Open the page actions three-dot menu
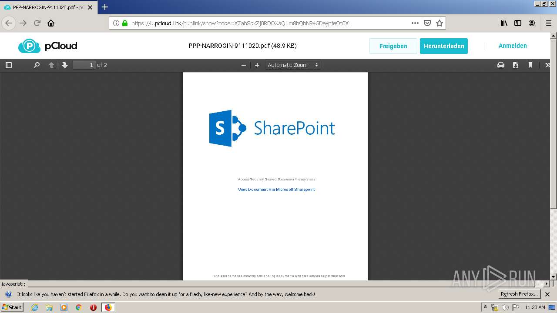 [x=415, y=23]
